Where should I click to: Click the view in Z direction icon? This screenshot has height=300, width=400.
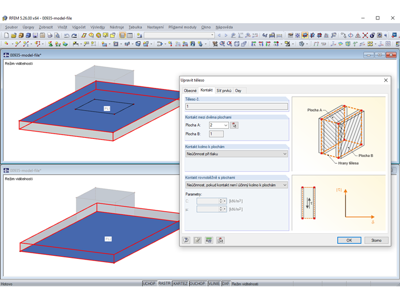(268, 44)
